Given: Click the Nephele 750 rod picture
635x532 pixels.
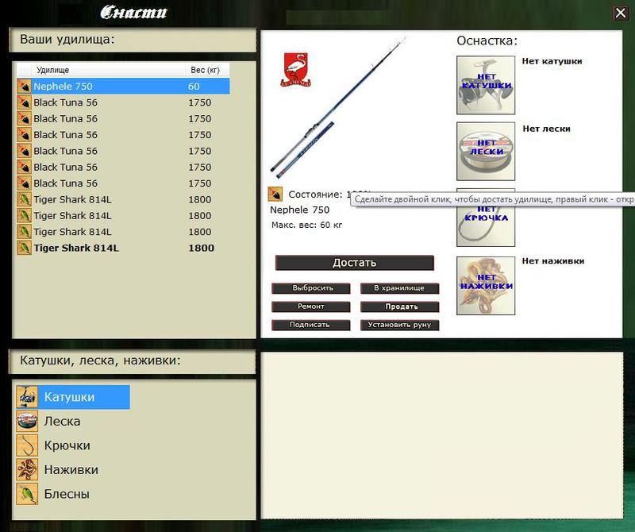Looking at the screenshot, I should coord(338,108).
